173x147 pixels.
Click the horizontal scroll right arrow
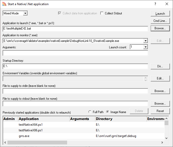coord(162,142)
